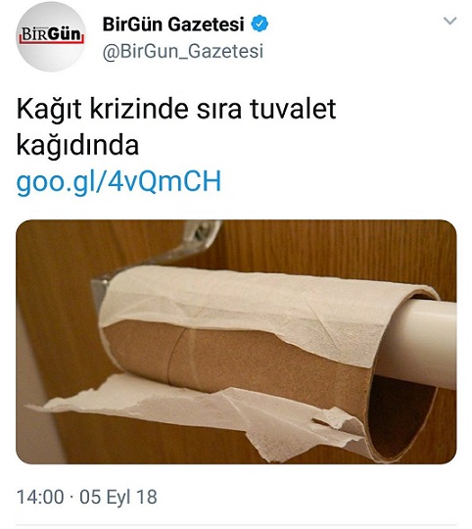
Task: Click the 14:00 tweet timestamp
Action: 40,497
